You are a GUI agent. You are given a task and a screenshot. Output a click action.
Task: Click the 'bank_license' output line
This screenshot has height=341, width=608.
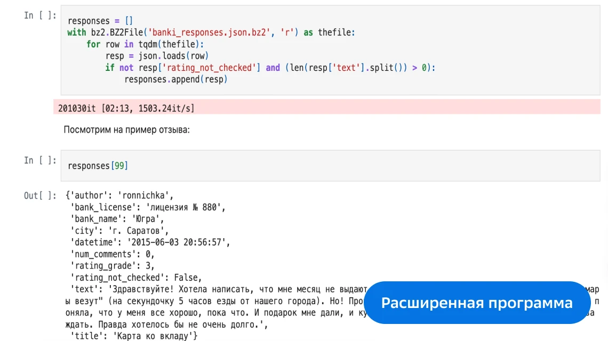(148, 207)
